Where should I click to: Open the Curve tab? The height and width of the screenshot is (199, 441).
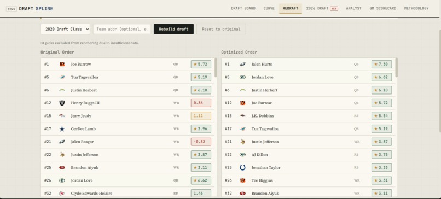(x=269, y=8)
